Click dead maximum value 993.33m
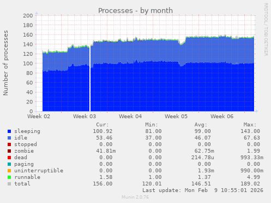The width and height of the screenshot is (271, 203). 252,158
